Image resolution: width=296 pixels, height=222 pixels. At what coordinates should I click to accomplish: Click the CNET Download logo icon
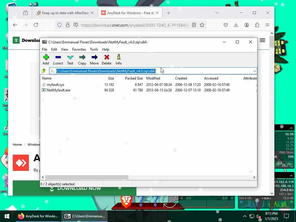16,40
